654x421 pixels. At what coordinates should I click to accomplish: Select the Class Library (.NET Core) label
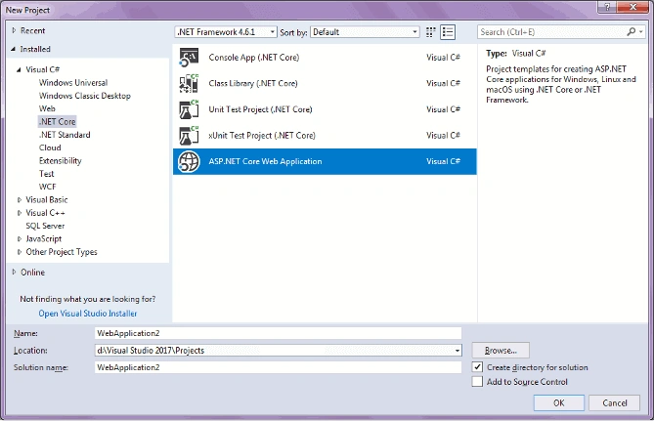pos(253,83)
